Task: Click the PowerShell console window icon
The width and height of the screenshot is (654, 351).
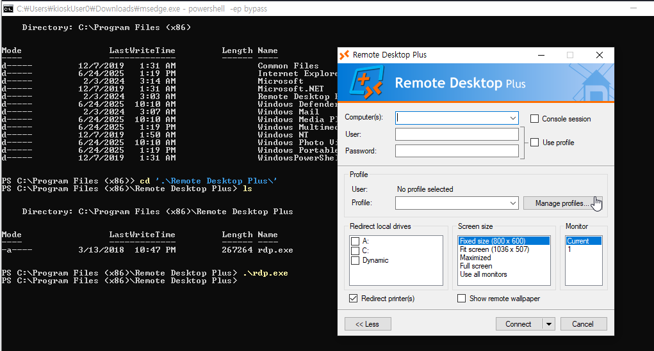Action: coord(8,8)
